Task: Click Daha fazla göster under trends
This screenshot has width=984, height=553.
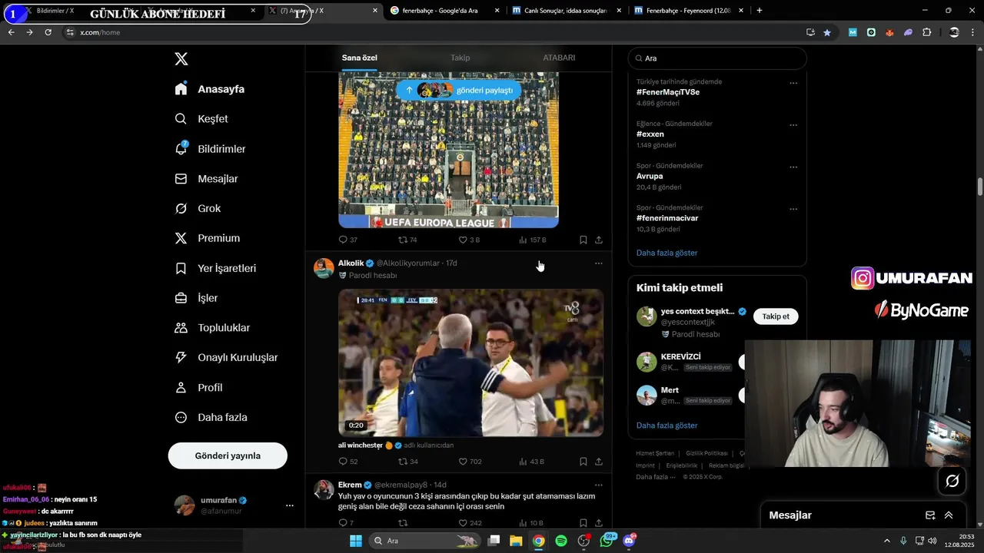Action: click(x=667, y=253)
